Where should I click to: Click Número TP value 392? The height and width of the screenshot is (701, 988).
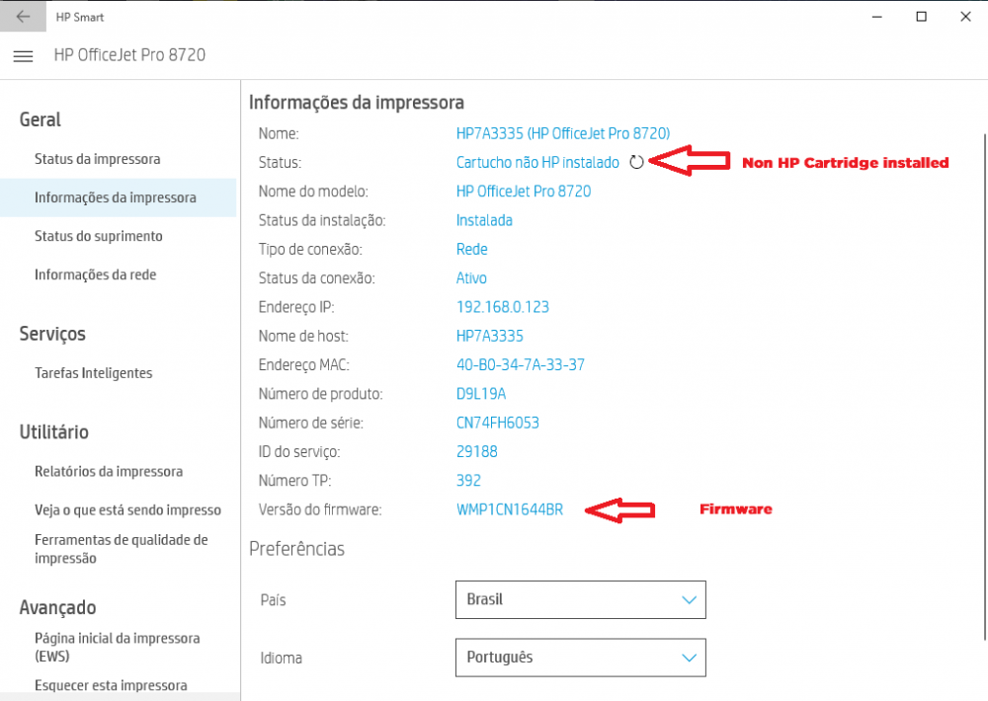pyautogui.click(x=468, y=481)
